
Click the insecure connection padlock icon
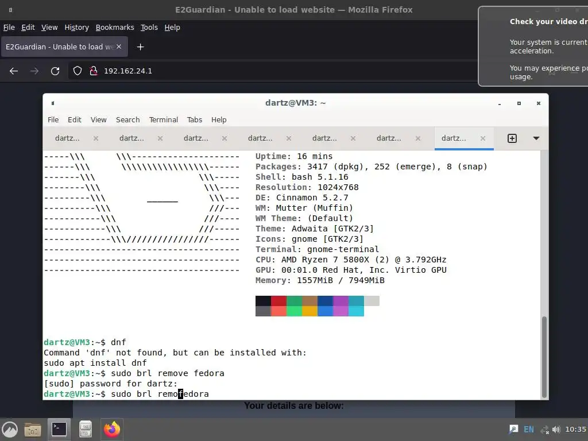94,71
